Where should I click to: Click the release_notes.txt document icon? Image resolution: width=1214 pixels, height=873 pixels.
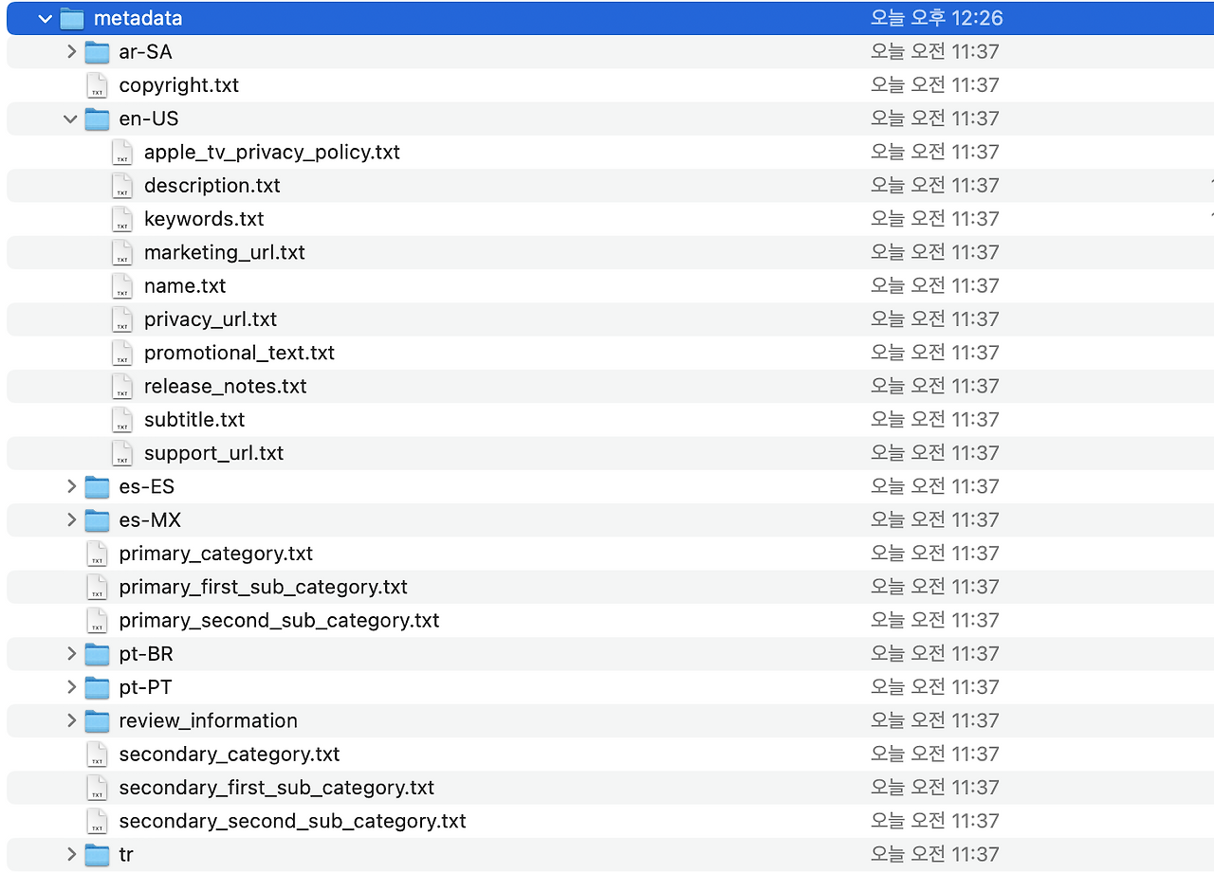pyautogui.click(x=123, y=386)
